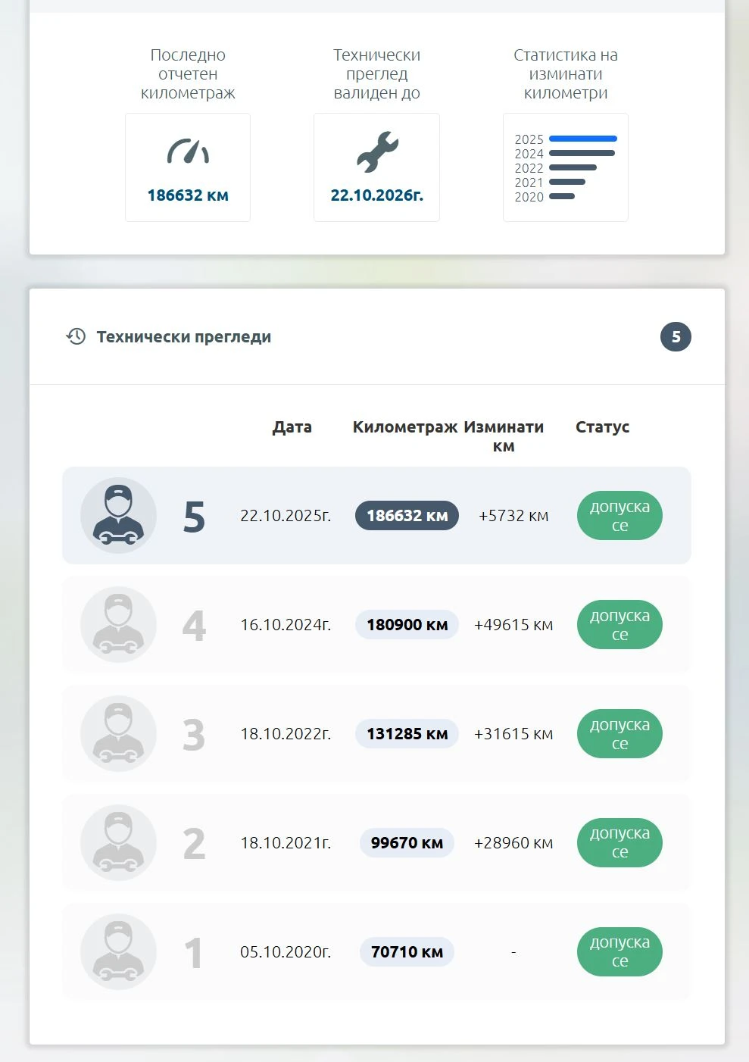Click the Дата column header
749x1062 pixels.
click(x=292, y=427)
